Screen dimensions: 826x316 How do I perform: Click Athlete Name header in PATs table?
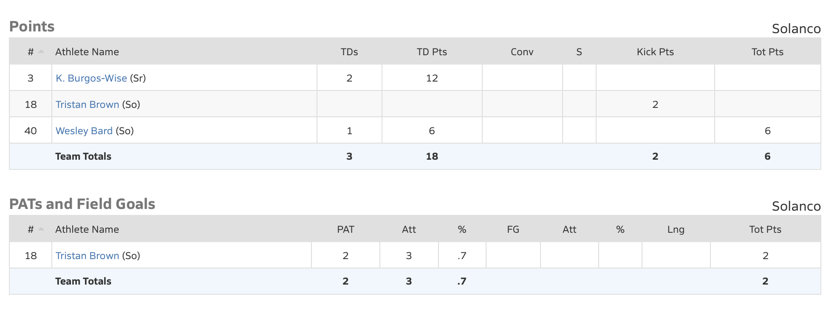coord(87,229)
